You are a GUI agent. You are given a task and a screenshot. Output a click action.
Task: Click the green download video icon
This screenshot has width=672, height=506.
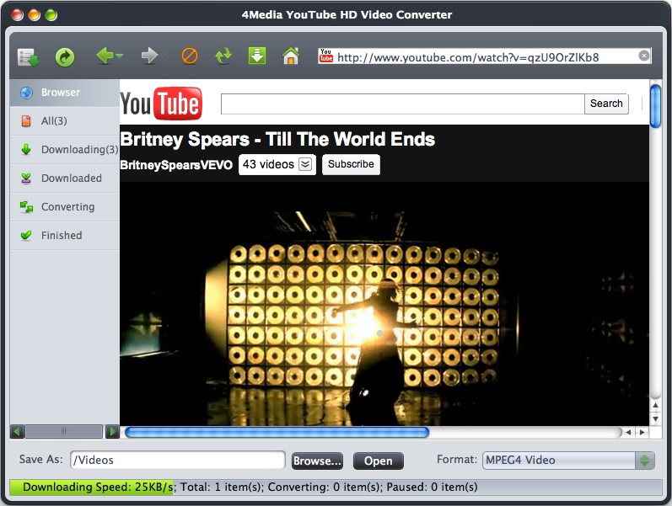pos(256,56)
